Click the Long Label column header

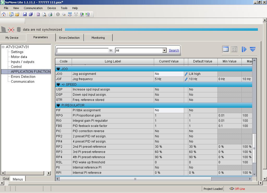(x=113, y=61)
